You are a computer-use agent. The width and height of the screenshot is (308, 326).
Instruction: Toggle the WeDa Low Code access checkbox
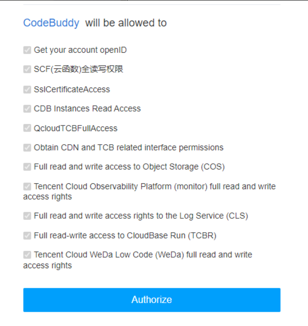[x=27, y=255]
